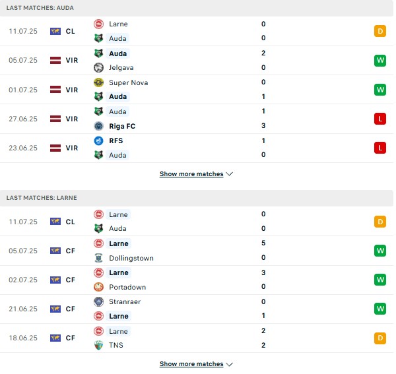The height and width of the screenshot is (374, 396).
Task: Click chevron beside Auda's Show more matches
Action: tap(229, 174)
